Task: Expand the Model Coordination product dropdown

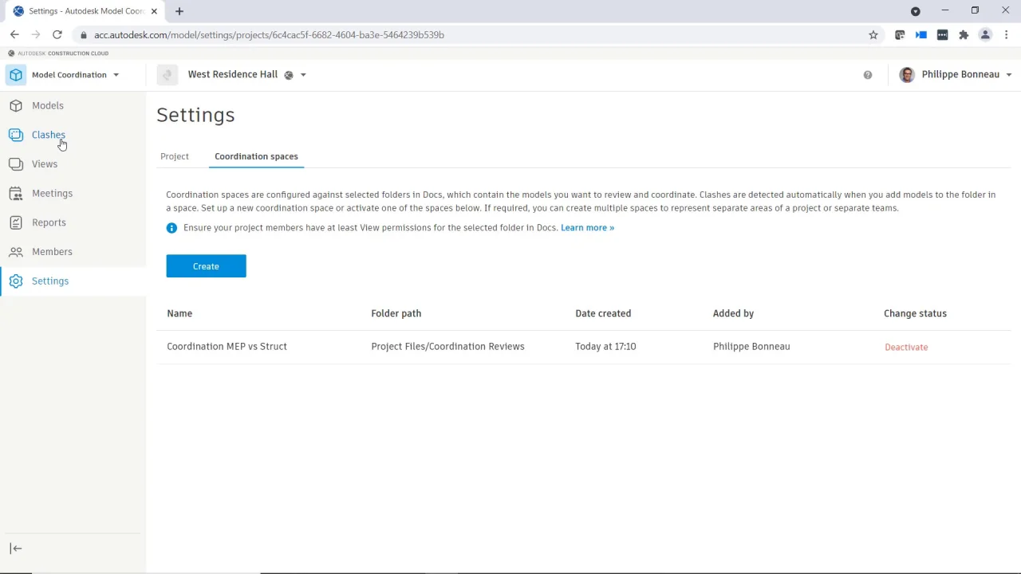Action: 116,75
